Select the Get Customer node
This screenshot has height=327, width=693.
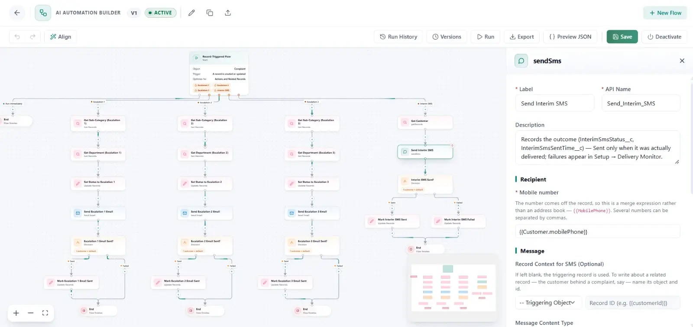coord(425,122)
